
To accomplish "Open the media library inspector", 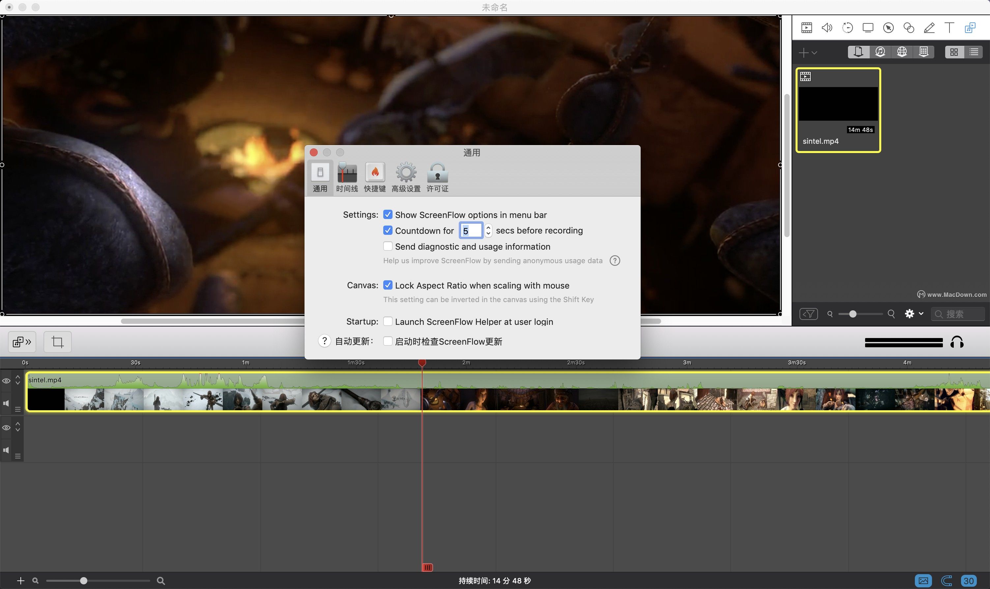I will [970, 28].
